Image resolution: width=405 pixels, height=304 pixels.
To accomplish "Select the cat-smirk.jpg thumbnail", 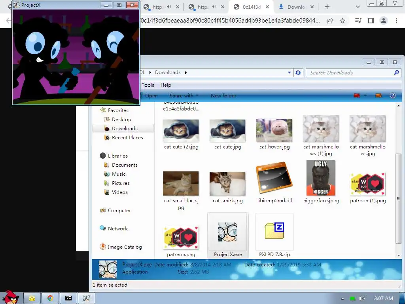I will pyautogui.click(x=227, y=184).
